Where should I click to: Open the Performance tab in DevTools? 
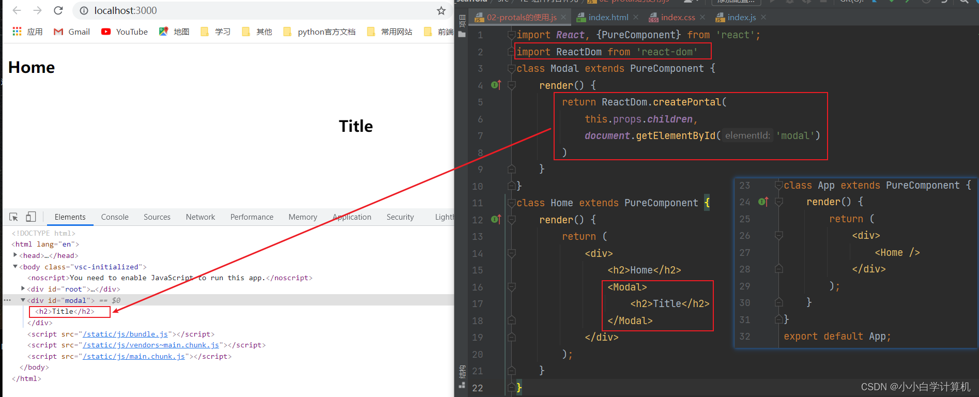point(252,217)
